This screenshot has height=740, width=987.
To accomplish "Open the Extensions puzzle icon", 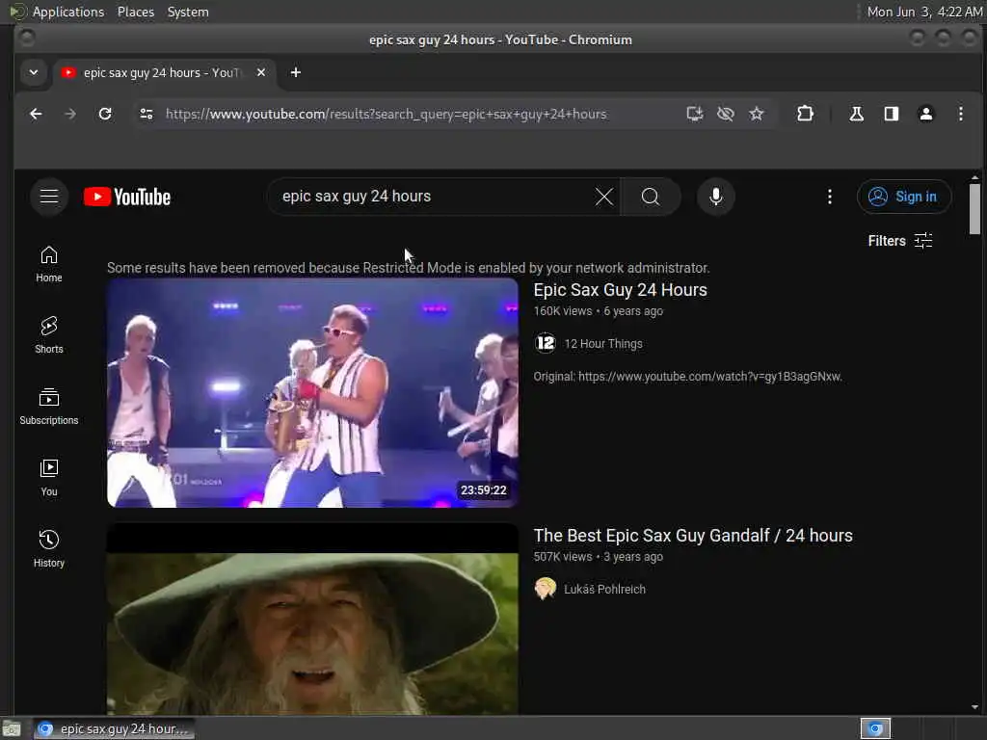I will (805, 114).
